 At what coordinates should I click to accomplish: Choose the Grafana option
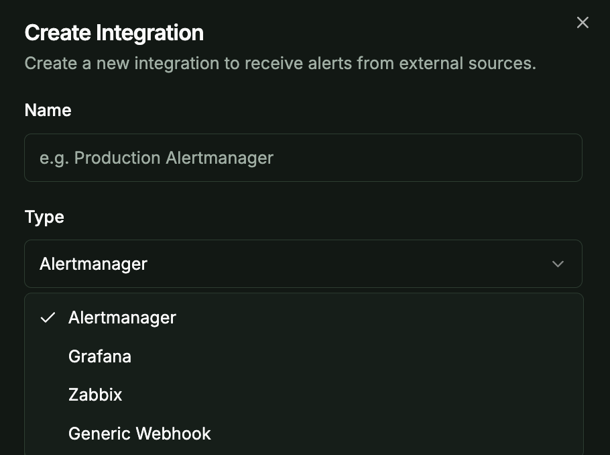(304, 356)
